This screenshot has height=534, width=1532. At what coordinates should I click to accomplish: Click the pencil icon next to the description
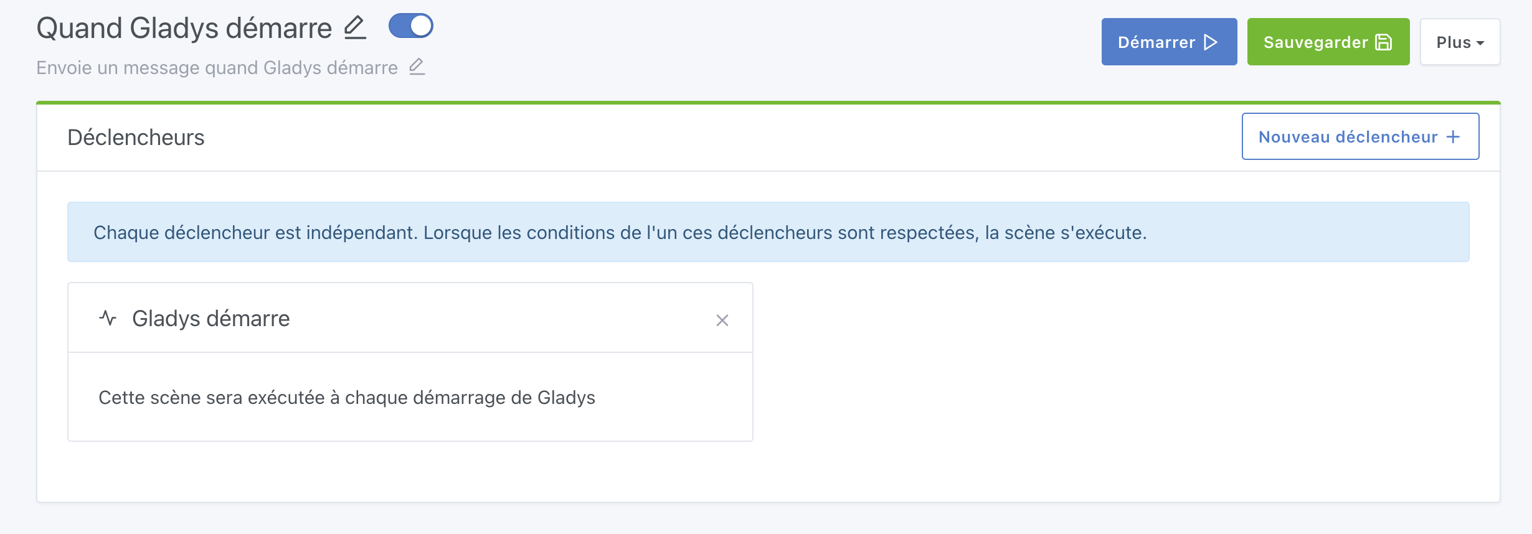point(417,67)
